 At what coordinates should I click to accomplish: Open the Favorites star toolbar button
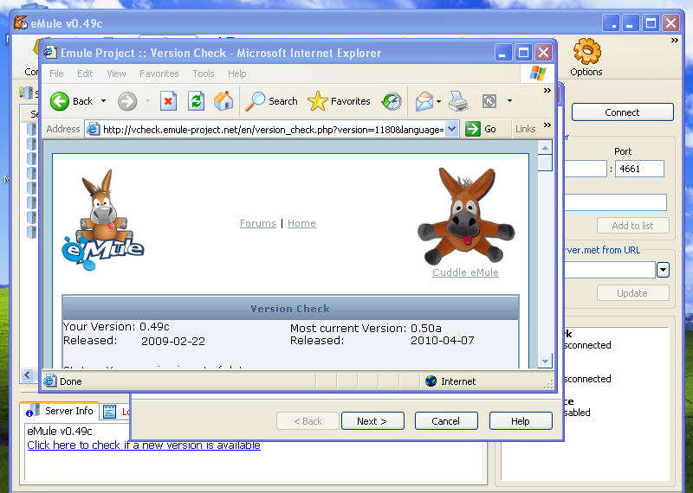point(339,101)
